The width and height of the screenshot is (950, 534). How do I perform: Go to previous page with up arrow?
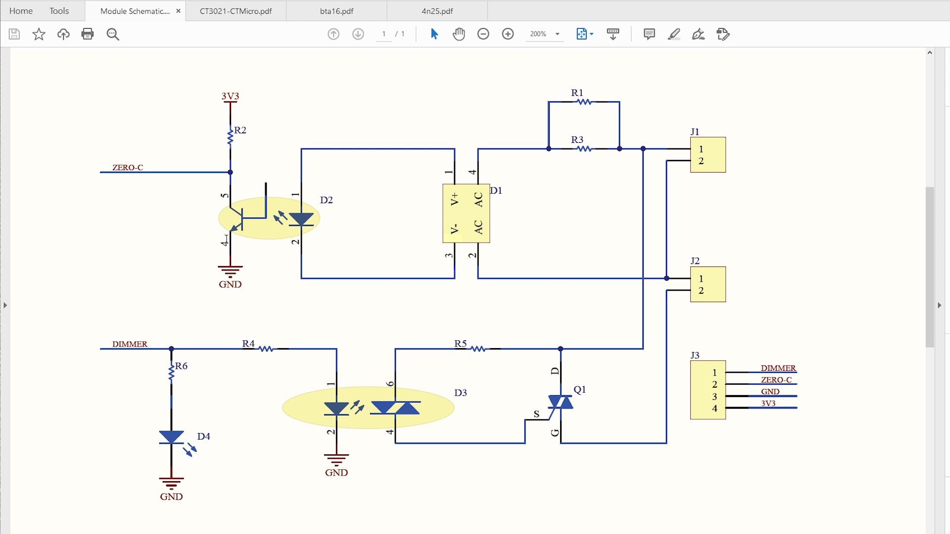(x=333, y=34)
